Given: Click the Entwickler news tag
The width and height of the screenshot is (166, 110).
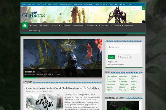Looking at the screenshot, I should pyautogui.click(x=111, y=82).
